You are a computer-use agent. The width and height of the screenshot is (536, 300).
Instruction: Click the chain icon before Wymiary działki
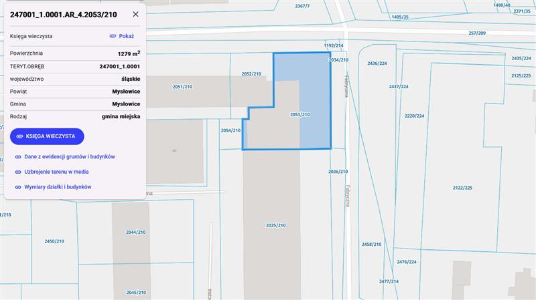click(17, 187)
